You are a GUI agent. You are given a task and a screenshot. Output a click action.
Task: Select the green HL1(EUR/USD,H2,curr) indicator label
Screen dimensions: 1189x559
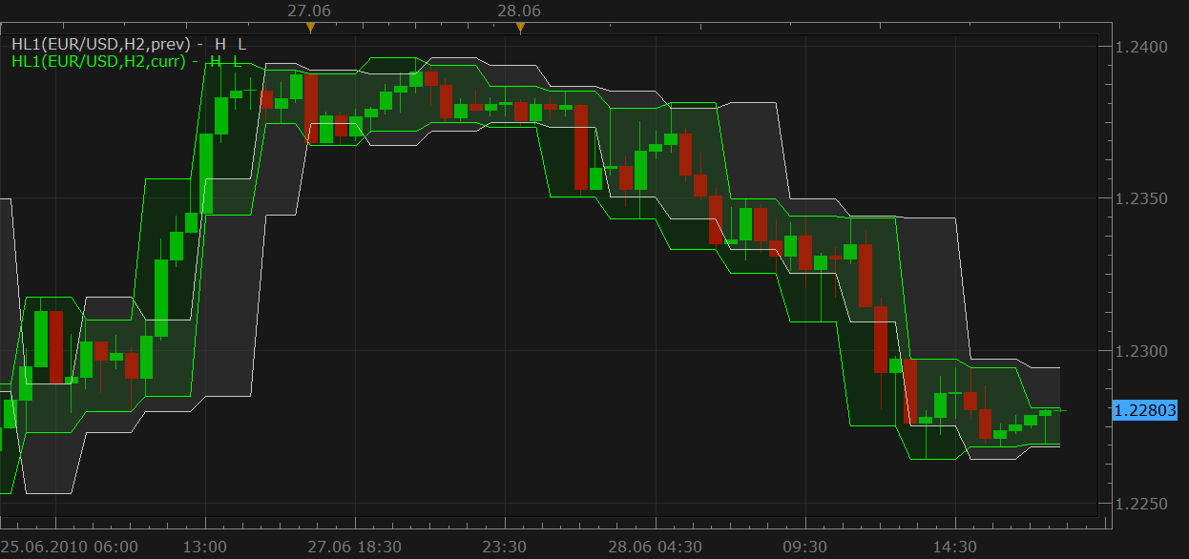tap(126, 61)
